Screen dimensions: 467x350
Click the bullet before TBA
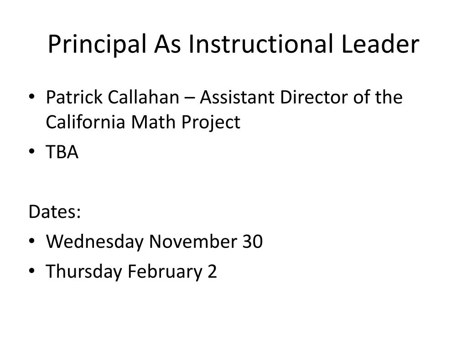point(32,151)
